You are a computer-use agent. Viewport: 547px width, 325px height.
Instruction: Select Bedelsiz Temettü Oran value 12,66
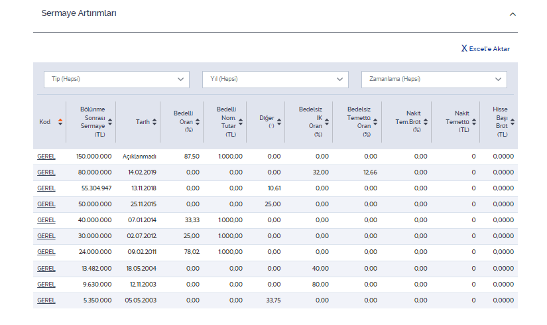tap(370, 172)
